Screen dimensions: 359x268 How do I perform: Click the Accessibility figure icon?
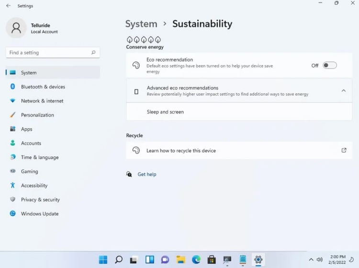coord(13,186)
